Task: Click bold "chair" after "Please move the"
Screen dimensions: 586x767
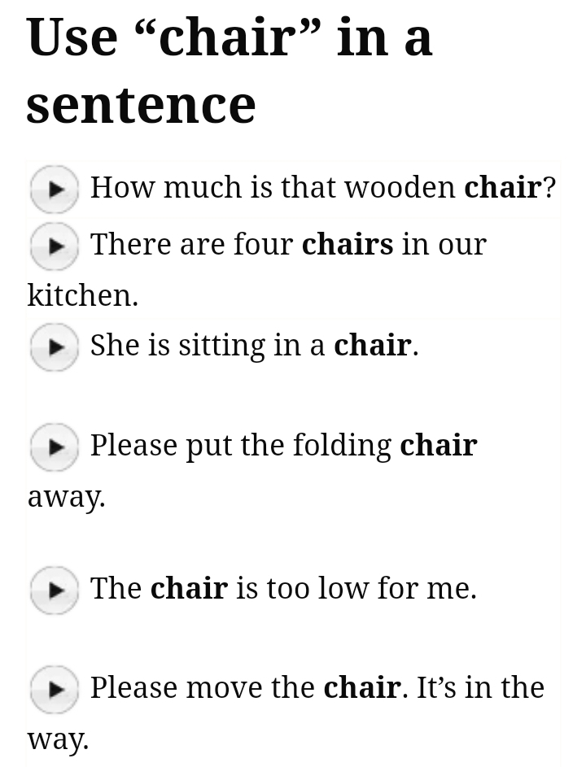Action: [x=362, y=688]
